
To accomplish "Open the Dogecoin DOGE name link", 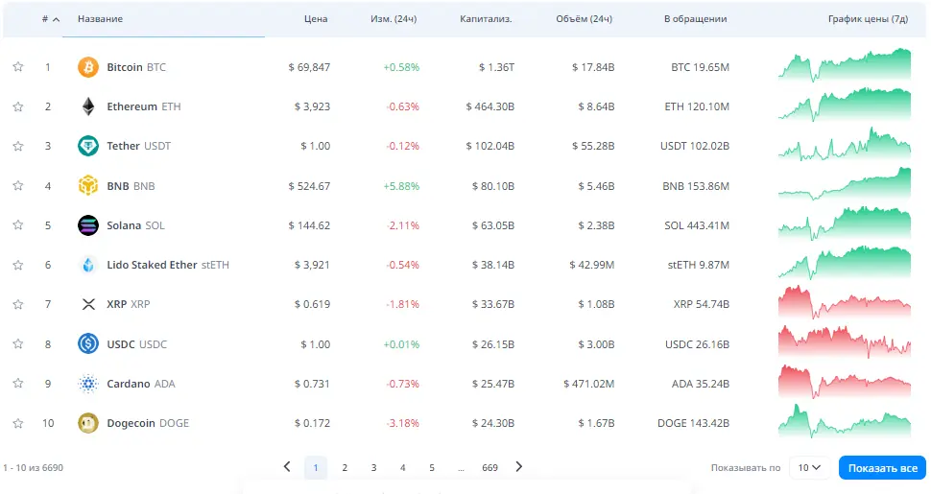I will coord(148,423).
